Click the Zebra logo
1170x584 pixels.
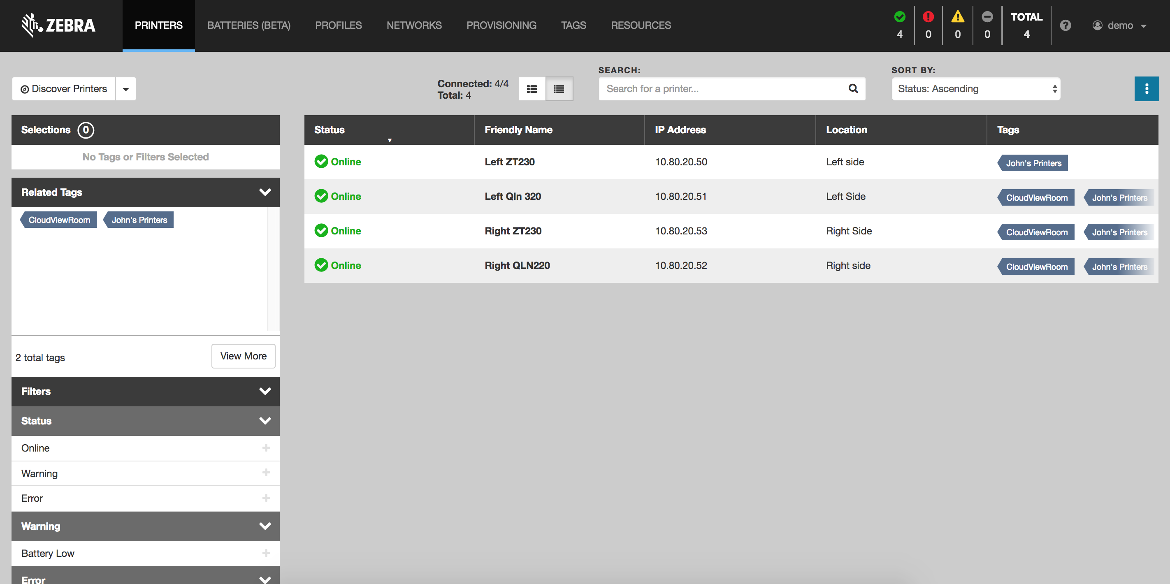click(58, 25)
